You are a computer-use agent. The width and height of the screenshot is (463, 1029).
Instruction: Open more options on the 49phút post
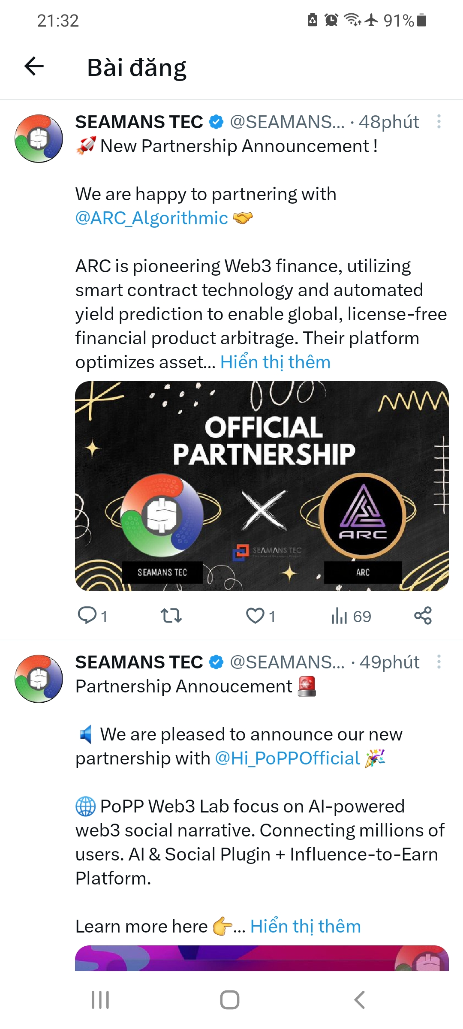pyautogui.click(x=439, y=662)
